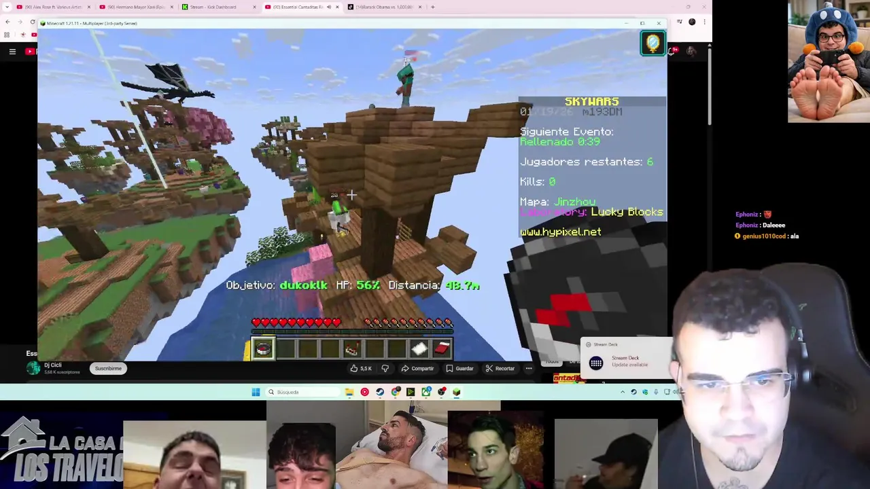Image resolution: width=870 pixels, height=489 pixels.
Task: Open the red circular app on taskbar
Action: pyautogui.click(x=364, y=392)
